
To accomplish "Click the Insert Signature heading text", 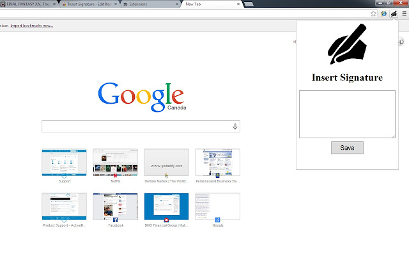I will click(347, 77).
